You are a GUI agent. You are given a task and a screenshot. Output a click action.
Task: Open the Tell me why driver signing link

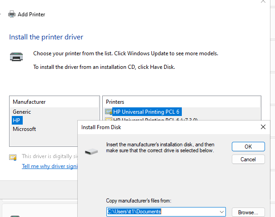50,166
